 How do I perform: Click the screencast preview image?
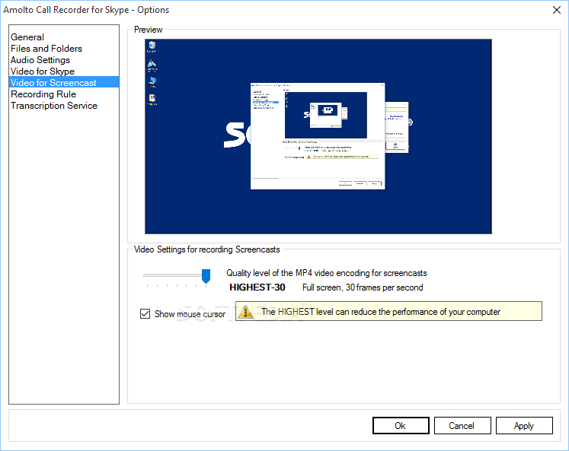318,136
